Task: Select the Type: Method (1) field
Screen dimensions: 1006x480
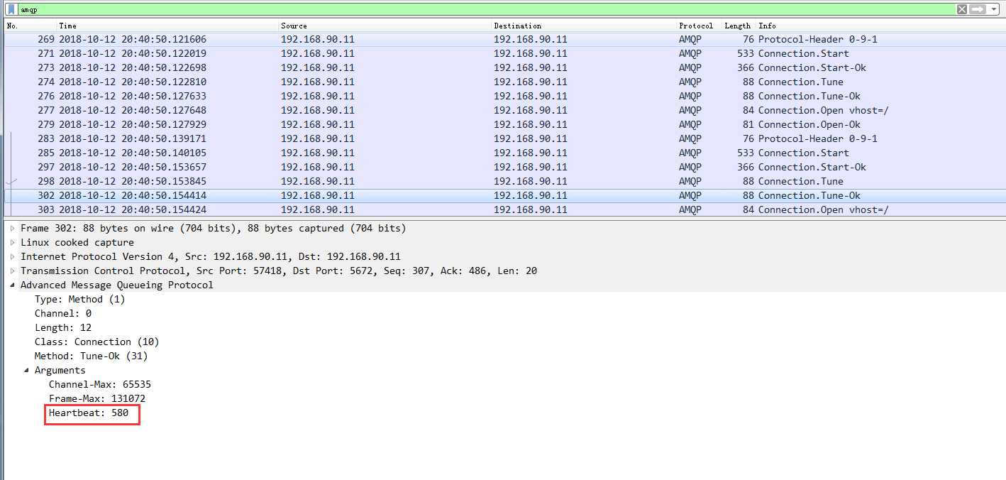Action: click(79, 300)
